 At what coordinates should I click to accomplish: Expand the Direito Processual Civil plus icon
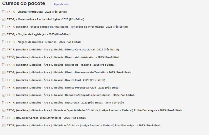[3, 88]
